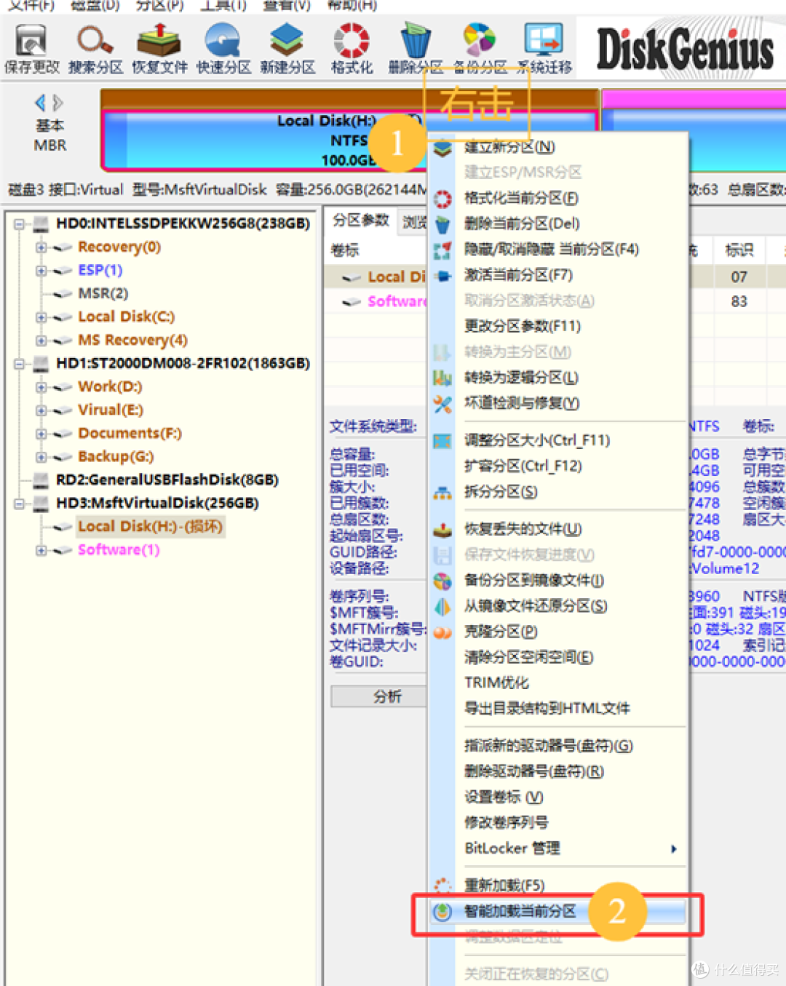This screenshot has height=986, width=786.
Task: Click 隐藏/取消隐藏 当前分区(F4) entry
Action: (558, 250)
